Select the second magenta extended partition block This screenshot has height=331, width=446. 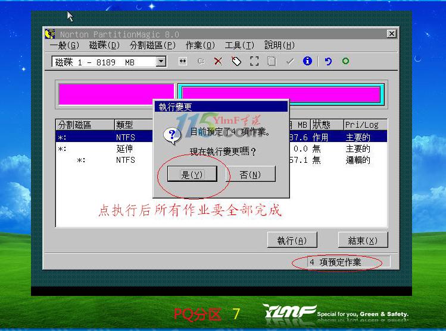pos(281,94)
